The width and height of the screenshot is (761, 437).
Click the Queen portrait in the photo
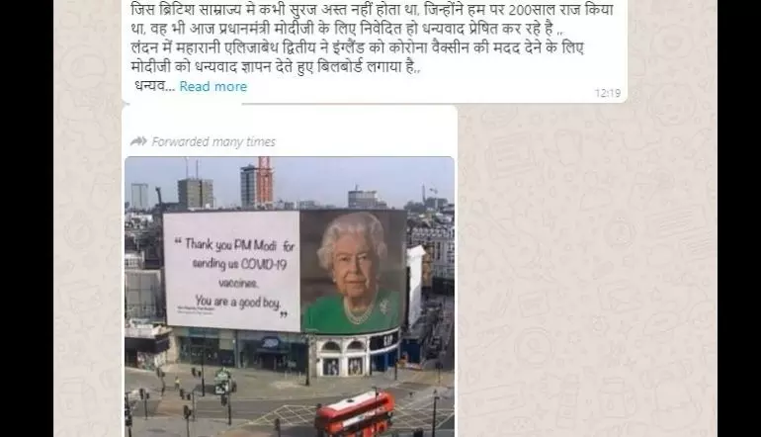pyautogui.click(x=353, y=272)
